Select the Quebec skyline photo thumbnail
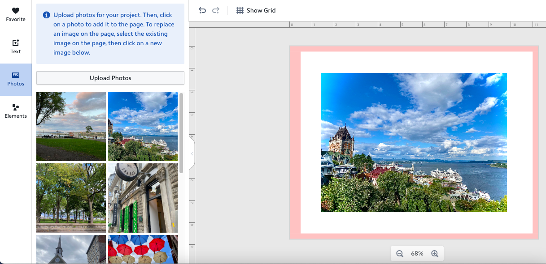Viewport: 546px width, 264px height. click(143, 126)
